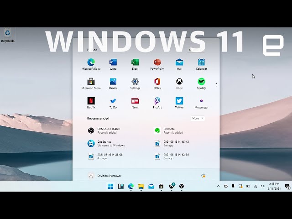Open Settings from the Start menu
Image resolution: width=292 pixels, height=219 pixels.
(135, 83)
